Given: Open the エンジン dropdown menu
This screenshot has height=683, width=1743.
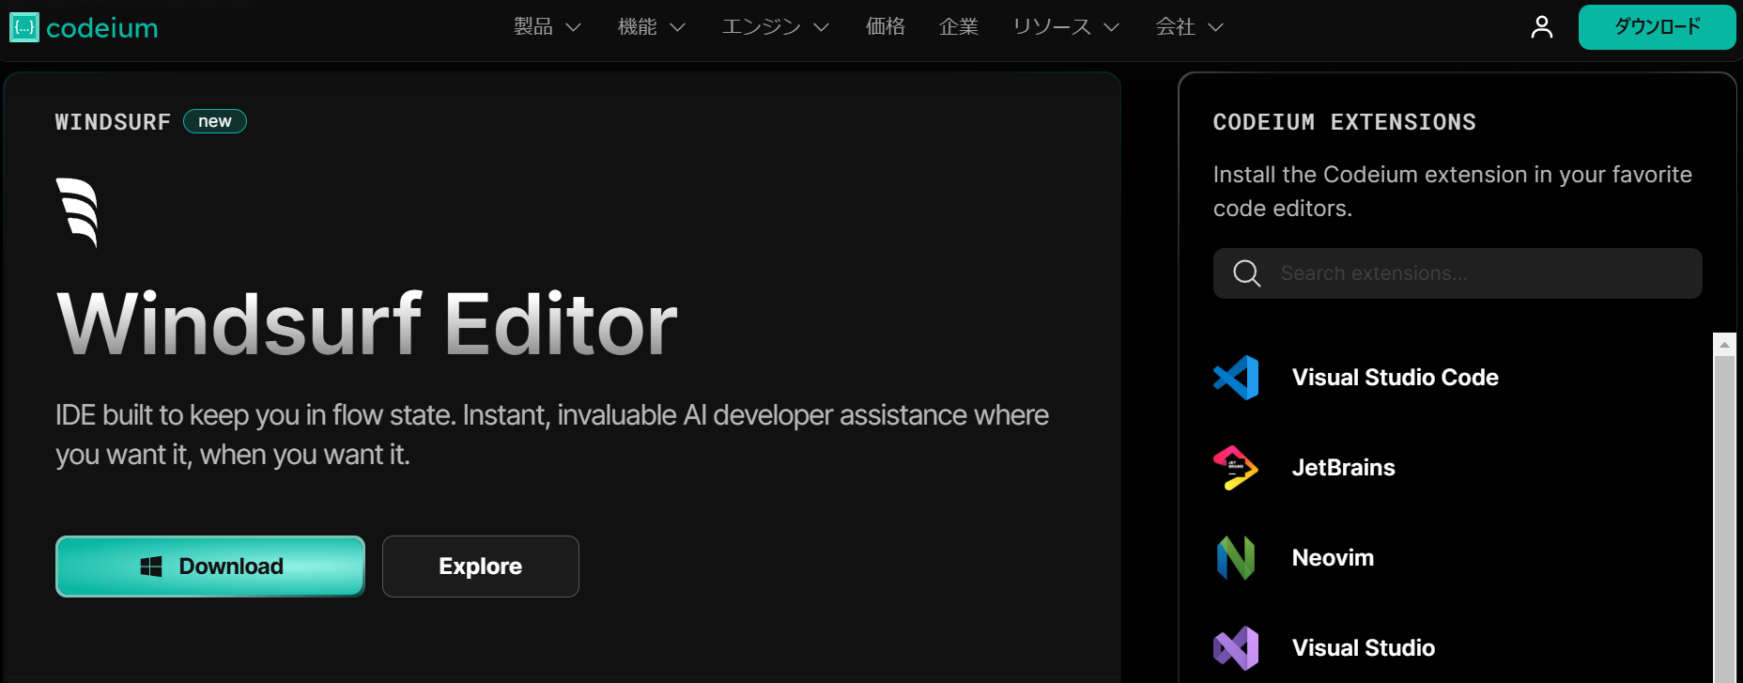Looking at the screenshot, I should (775, 27).
